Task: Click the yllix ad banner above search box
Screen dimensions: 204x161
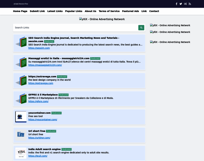Action: tap(102, 19)
